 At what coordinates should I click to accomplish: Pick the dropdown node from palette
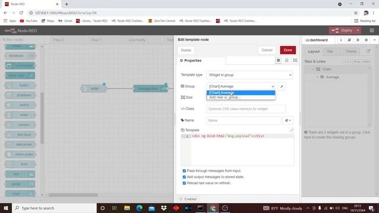[20, 95]
